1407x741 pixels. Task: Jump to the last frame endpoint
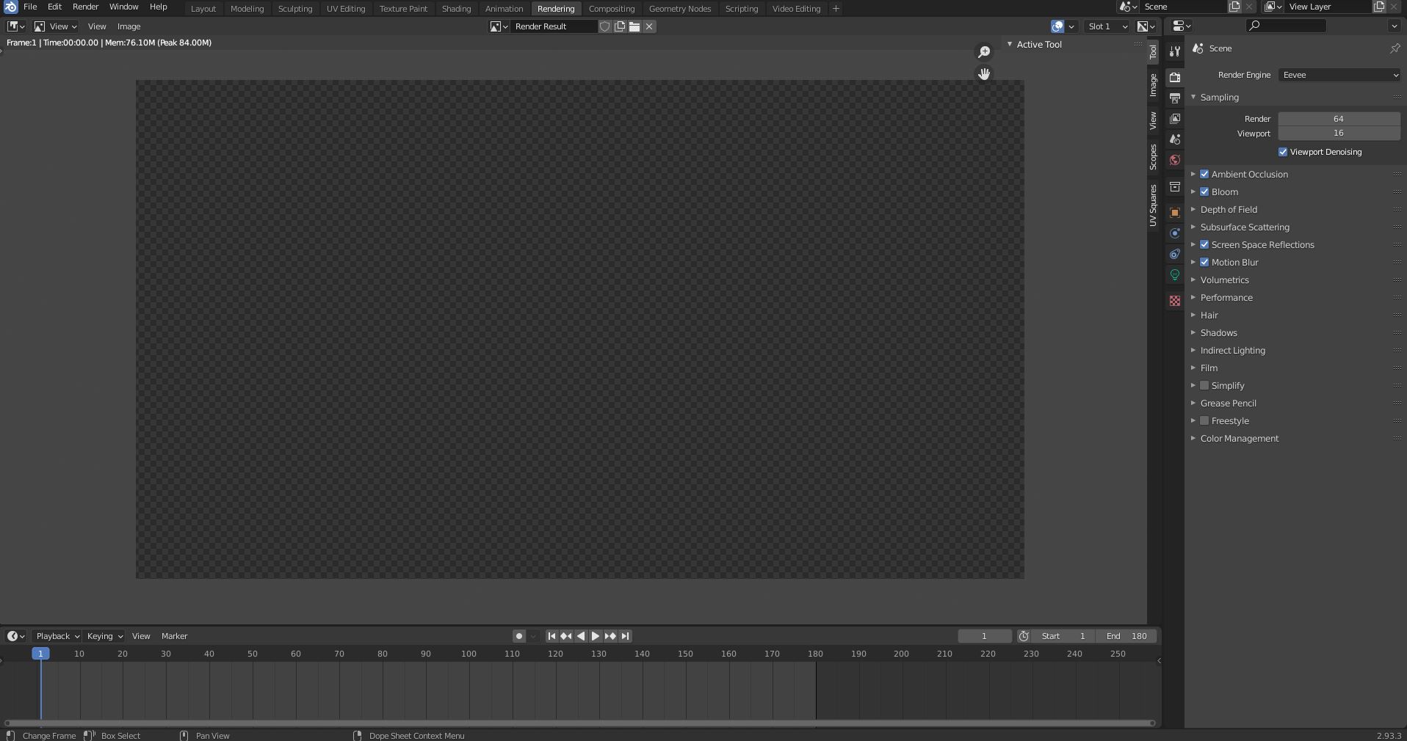click(625, 636)
